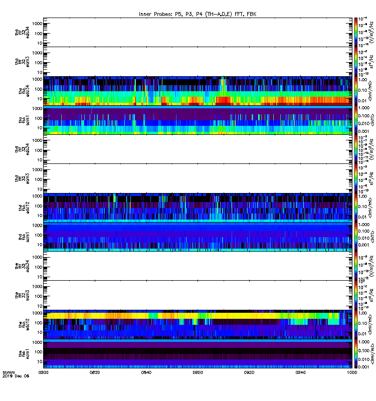Click the tha fbk edc34 spectrogram panel
This screenshot has height=401, width=376.
(198, 91)
